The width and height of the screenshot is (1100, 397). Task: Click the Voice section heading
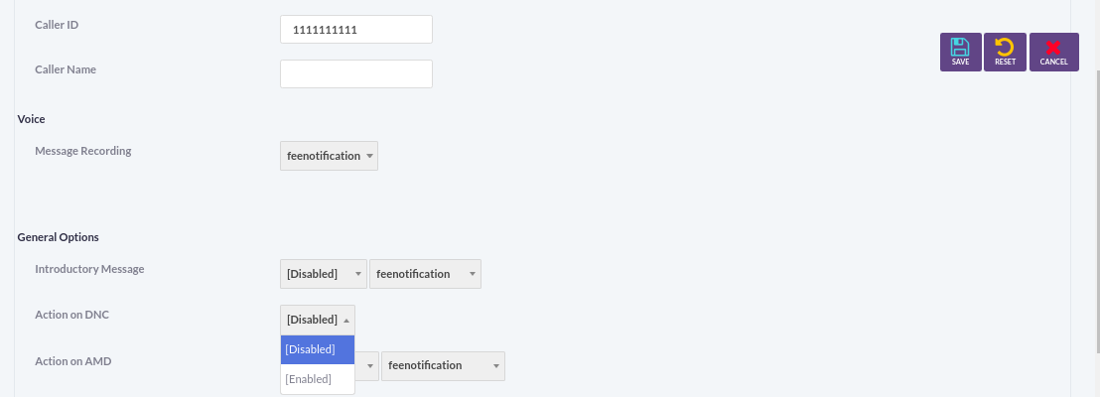point(32,119)
